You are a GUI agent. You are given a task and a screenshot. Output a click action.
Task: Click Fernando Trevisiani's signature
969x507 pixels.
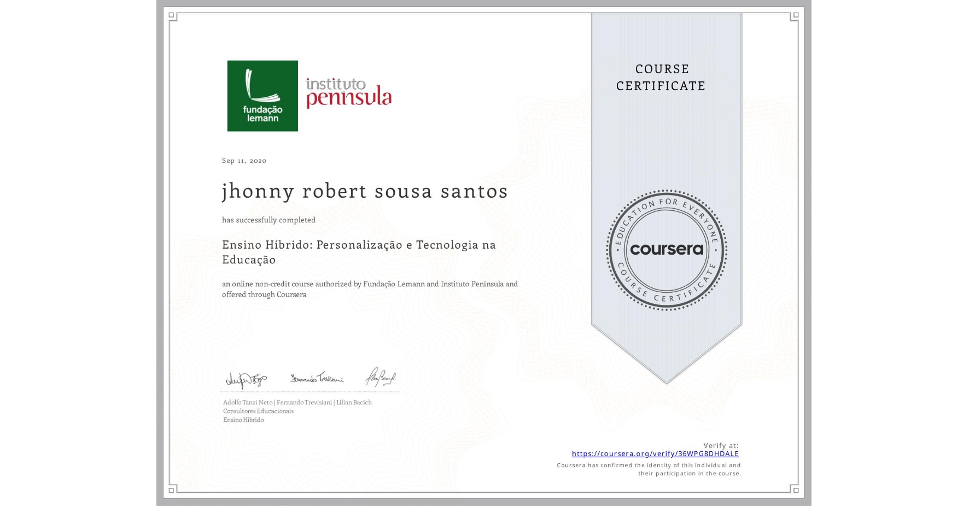click(316, 378)
